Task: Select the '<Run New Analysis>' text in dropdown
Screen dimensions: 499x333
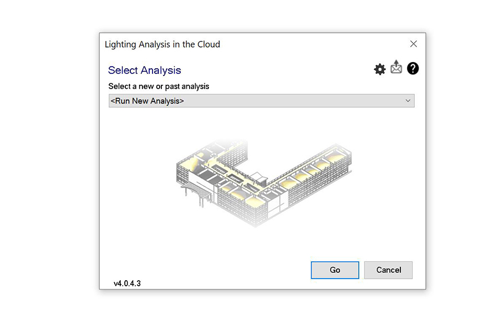Action: pos(147,101)
